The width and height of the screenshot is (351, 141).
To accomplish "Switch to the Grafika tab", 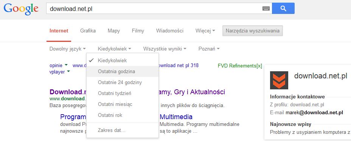I will (88, 31).
